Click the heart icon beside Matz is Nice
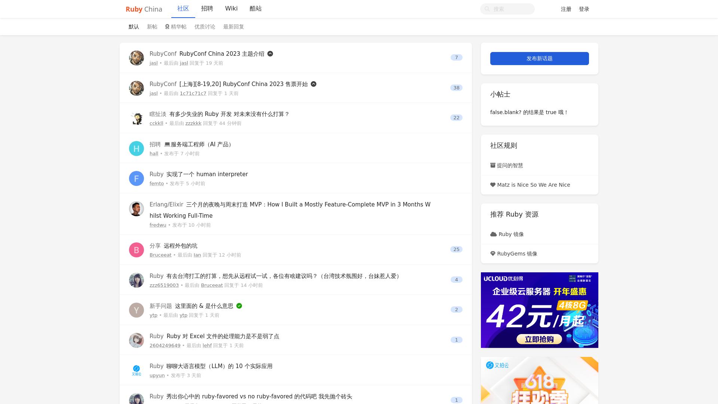 pos(493,185)
